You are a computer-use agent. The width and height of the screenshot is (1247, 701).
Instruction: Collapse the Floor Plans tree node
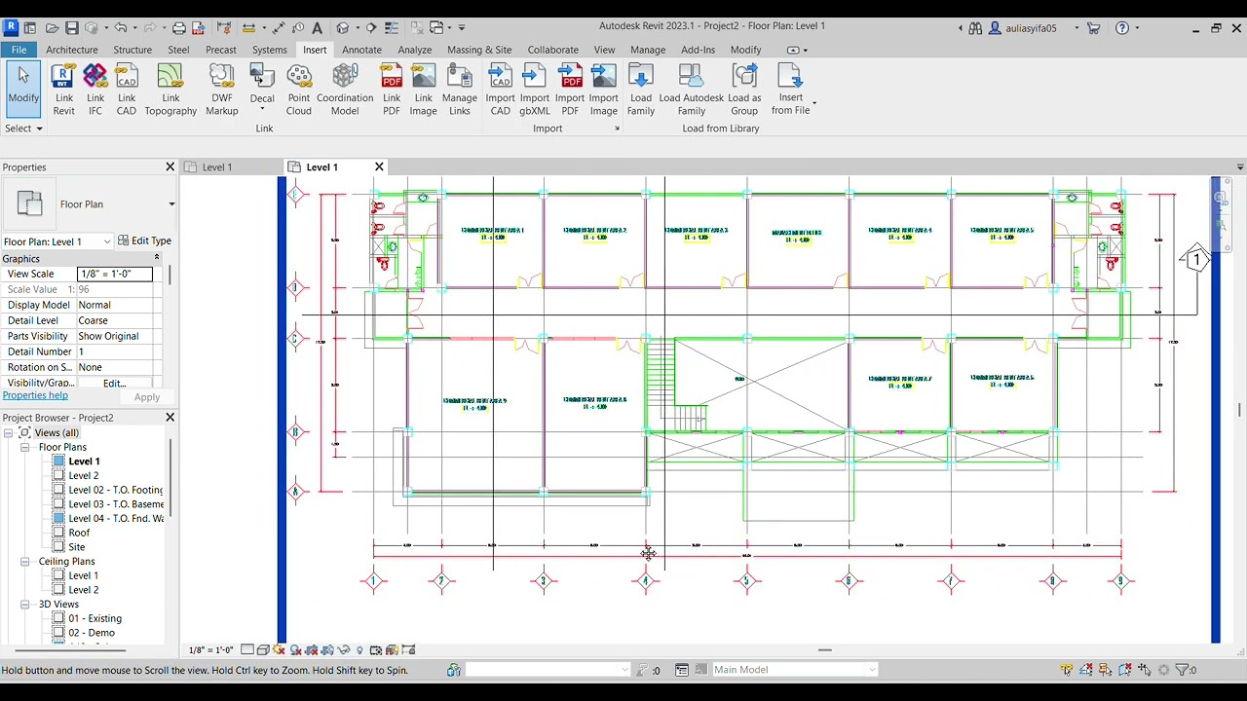[25, 447]
